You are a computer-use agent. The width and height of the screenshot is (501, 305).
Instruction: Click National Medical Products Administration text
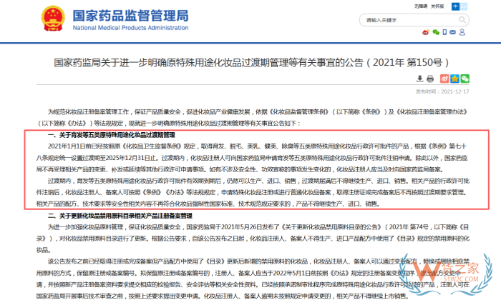tap(131, 28)
